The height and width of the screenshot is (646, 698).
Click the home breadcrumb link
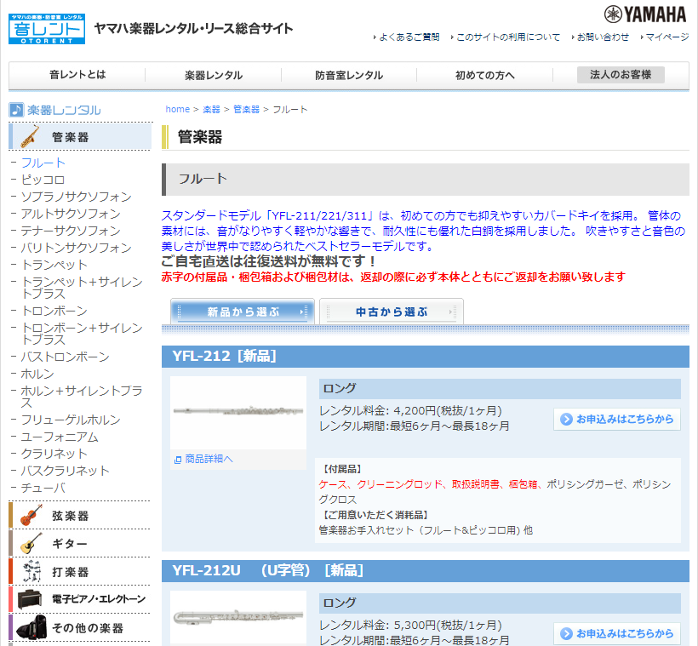(178, 110)
